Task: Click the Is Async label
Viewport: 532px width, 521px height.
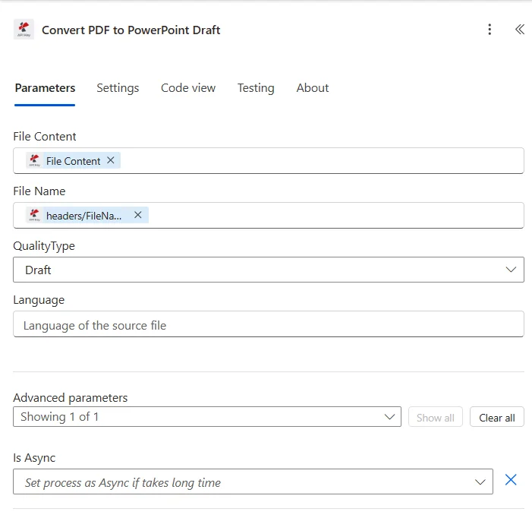Action: (34, 458)
